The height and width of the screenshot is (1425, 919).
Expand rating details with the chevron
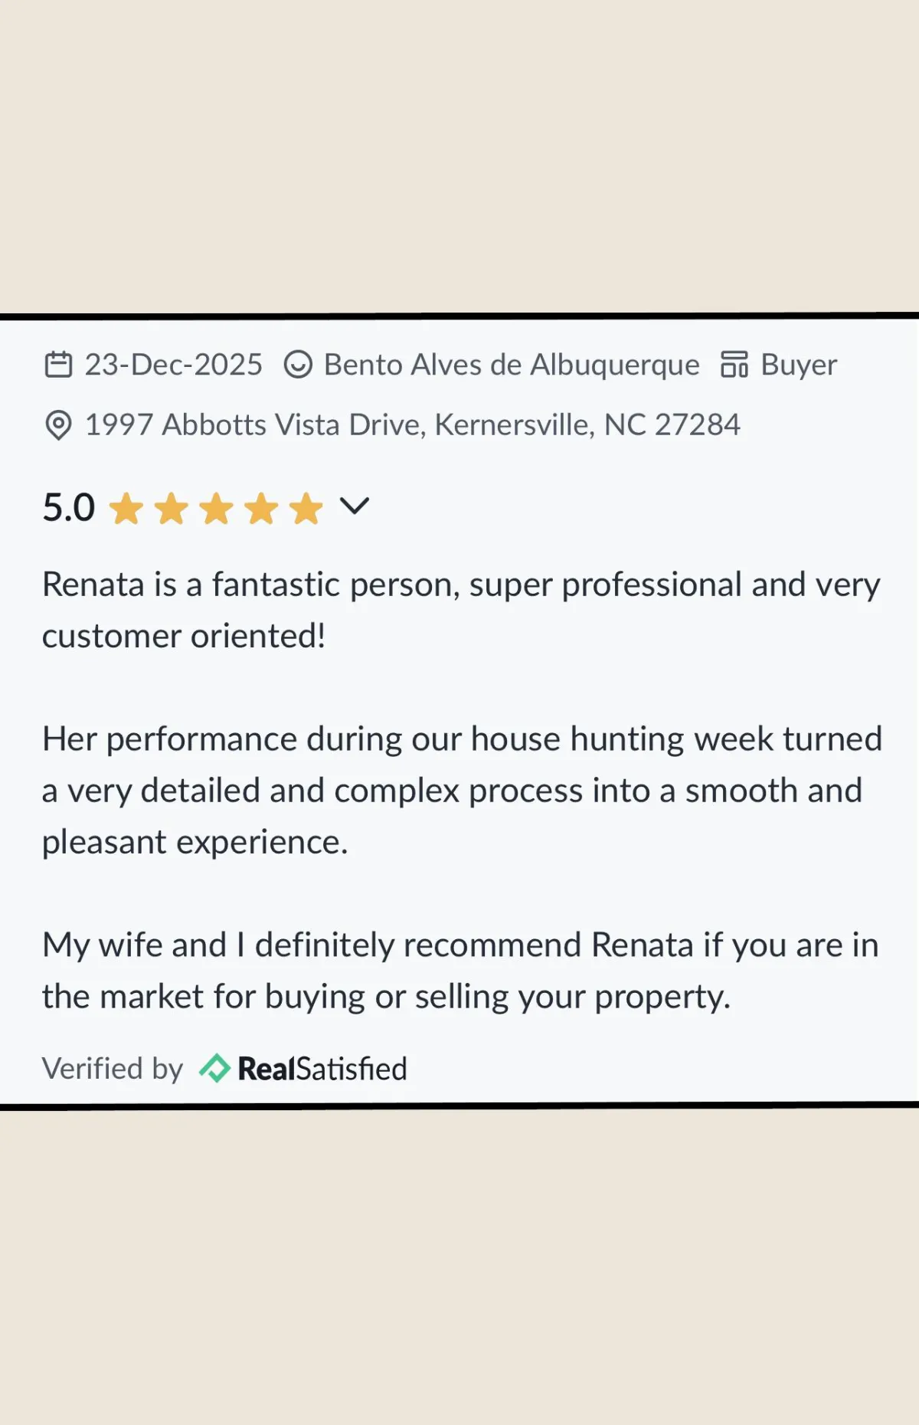pyautogui.click(x=355, y=506)
